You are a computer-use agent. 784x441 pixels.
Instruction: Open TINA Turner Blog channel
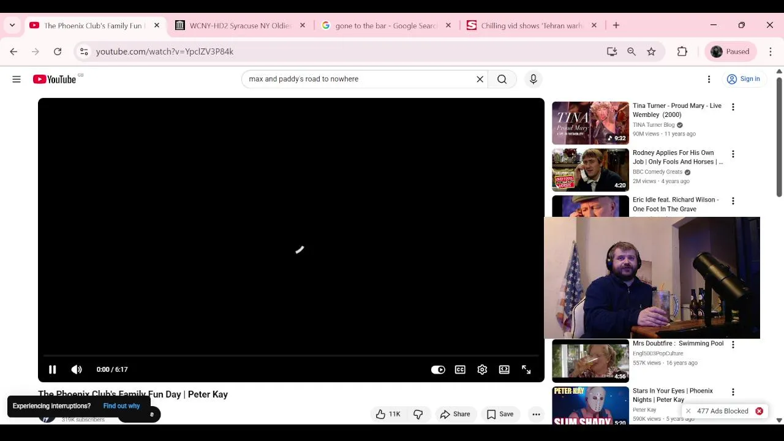point(654,125)
